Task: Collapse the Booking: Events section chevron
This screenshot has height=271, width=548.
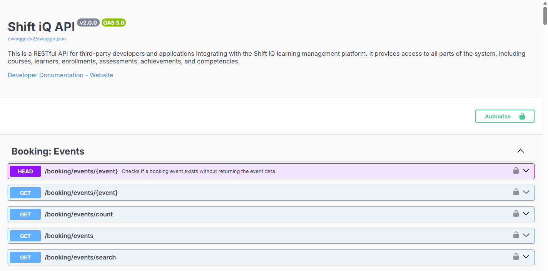Action: tap(521, 151)
